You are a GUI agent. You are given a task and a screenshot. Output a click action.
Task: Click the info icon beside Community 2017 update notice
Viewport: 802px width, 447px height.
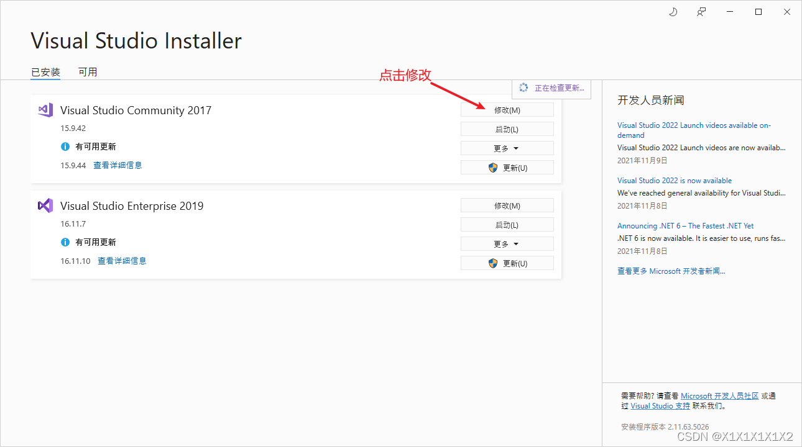65,147
